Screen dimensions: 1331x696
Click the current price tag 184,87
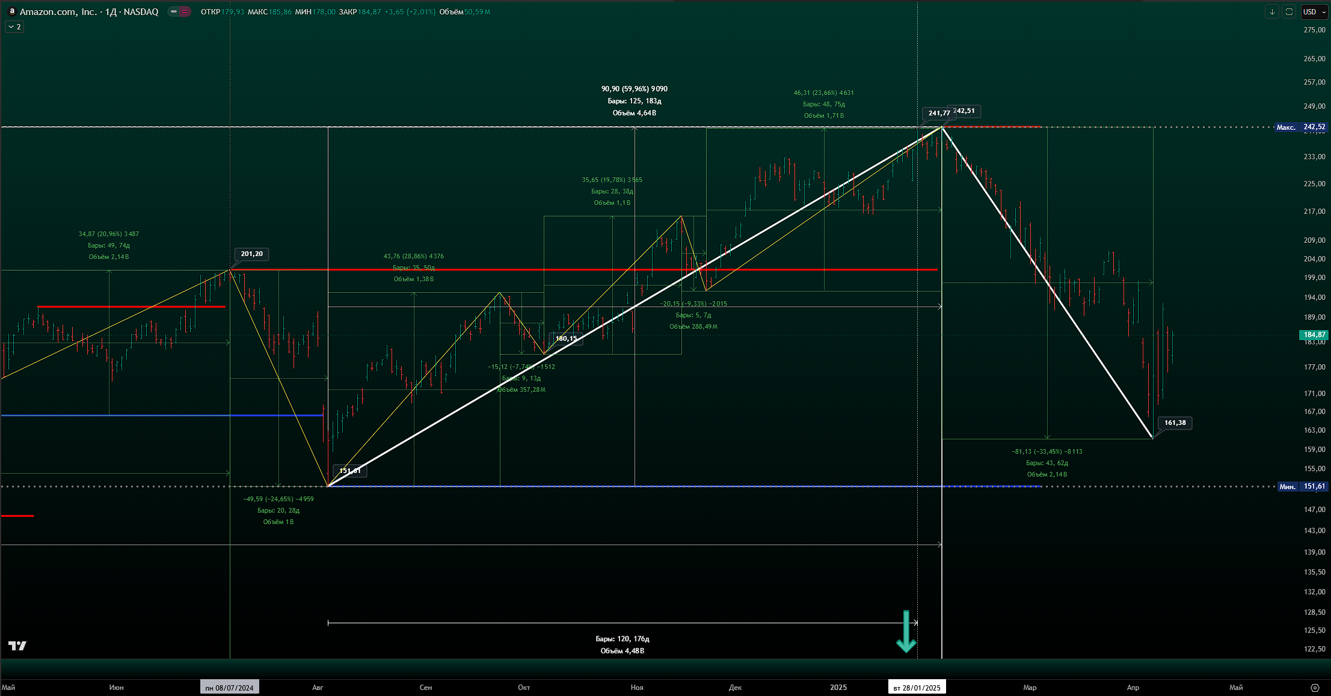click(x=1314, y=335)
